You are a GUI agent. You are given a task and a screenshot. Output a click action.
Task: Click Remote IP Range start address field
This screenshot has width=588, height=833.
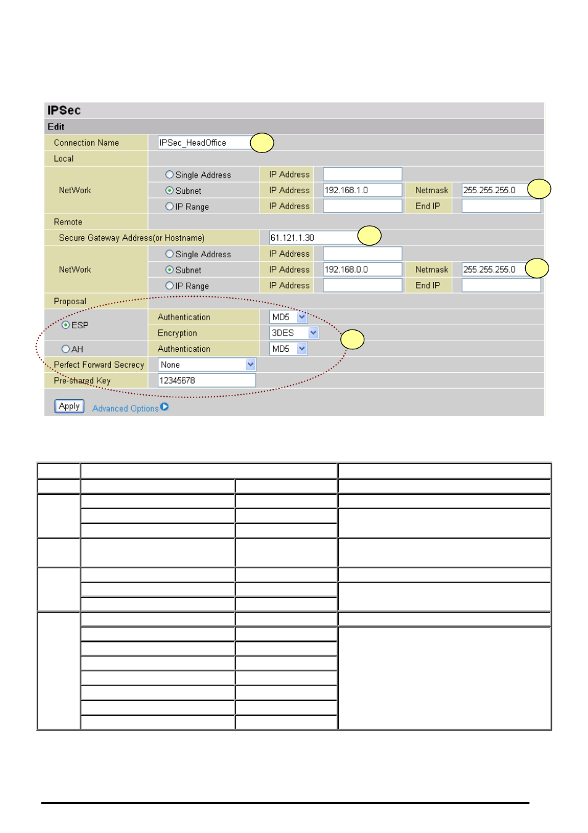pyautogui.click(x=362, y=285)
